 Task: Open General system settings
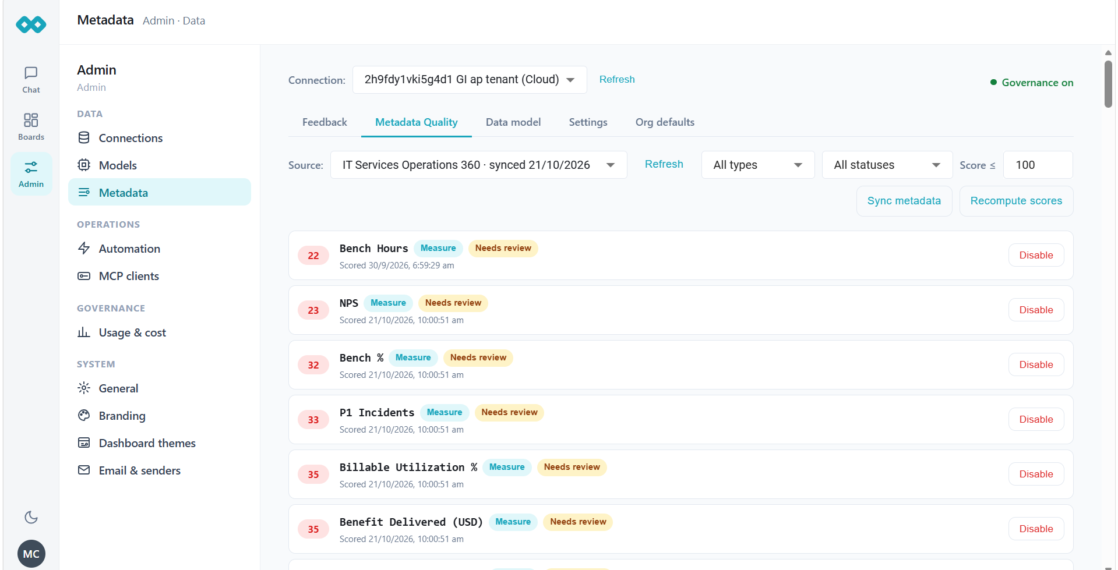click(x=160, y=388)
